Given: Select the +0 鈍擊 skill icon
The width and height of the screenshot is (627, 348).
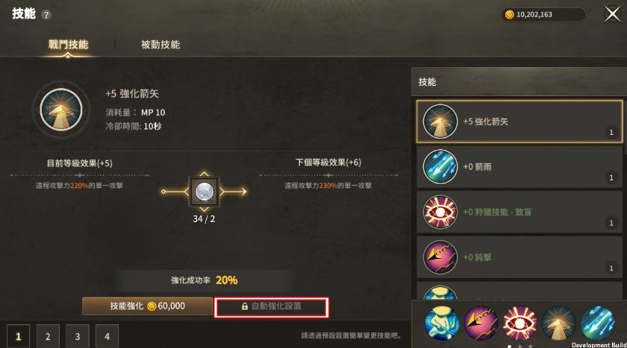Looking at the screenshot, I should tap(440, 257).
